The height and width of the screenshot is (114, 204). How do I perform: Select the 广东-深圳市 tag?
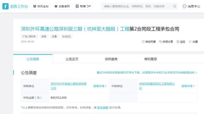[29, 36]
